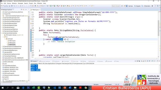
Task: Switch to the Remote Systems tab
Action: click(x=45, y=61)
